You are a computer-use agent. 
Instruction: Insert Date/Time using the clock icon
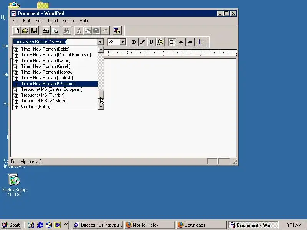pos(117,31)
